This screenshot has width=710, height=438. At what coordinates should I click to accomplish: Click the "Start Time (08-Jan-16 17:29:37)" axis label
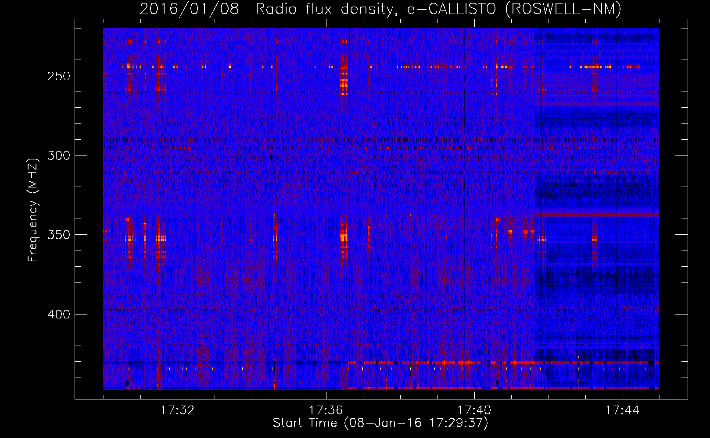(380, 423)
